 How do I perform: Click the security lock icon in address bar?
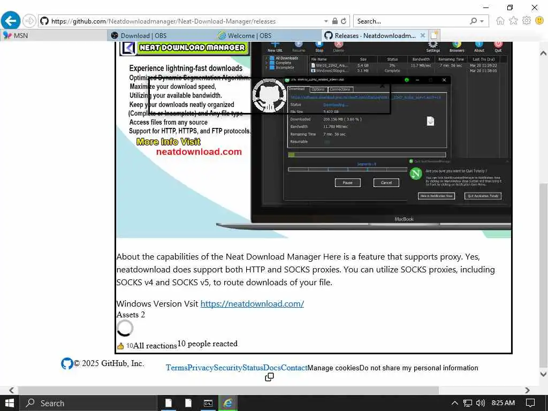click(x=335, y=21)
